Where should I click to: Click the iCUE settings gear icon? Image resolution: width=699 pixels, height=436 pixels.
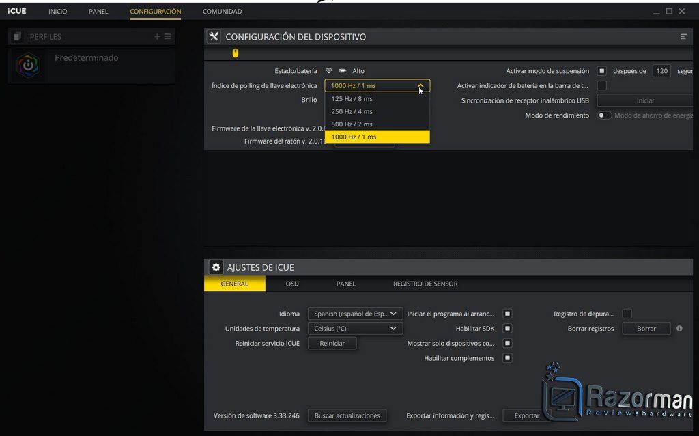pos(216,267)
